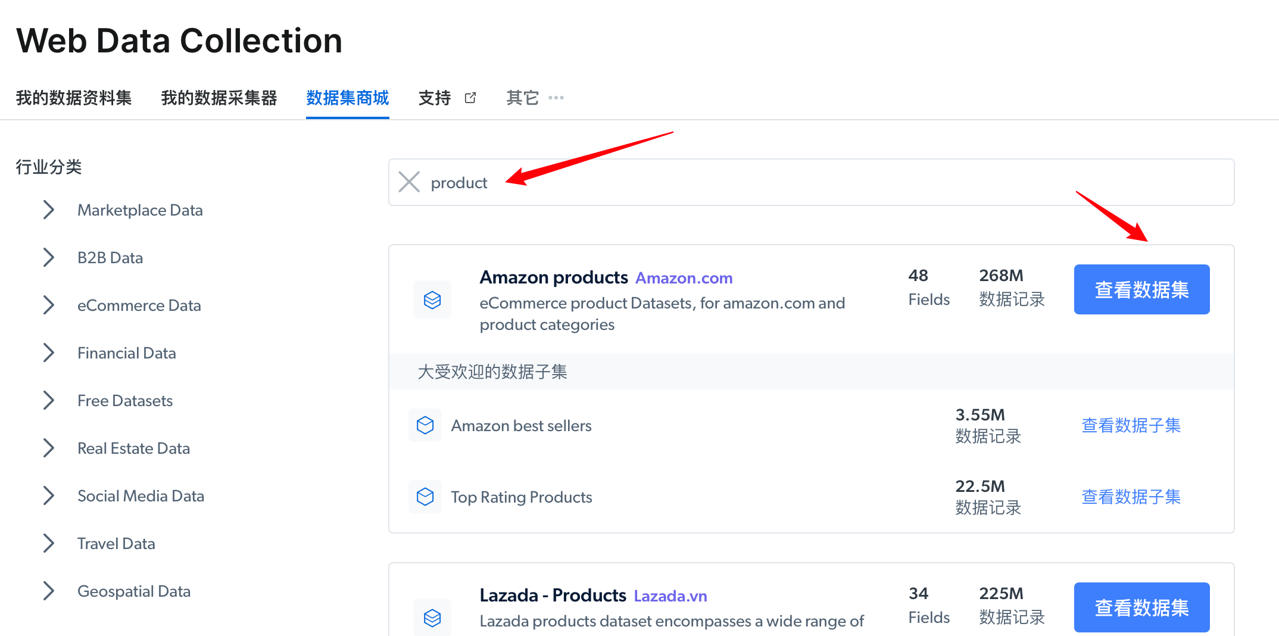Viewport: 1279px width, 636px height.
Task: Select the Geospatial Data category label
Action: coord(134,591)
